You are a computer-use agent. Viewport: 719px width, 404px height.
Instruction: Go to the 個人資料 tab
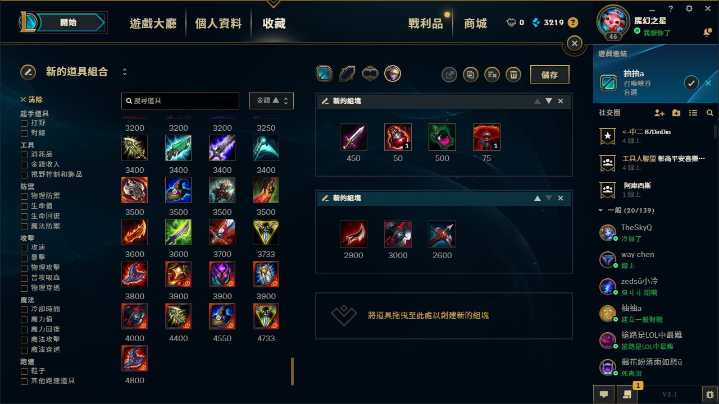click(218, 24)
